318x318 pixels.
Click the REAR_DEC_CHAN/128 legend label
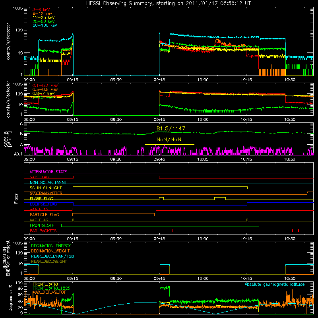pos(52,256)
